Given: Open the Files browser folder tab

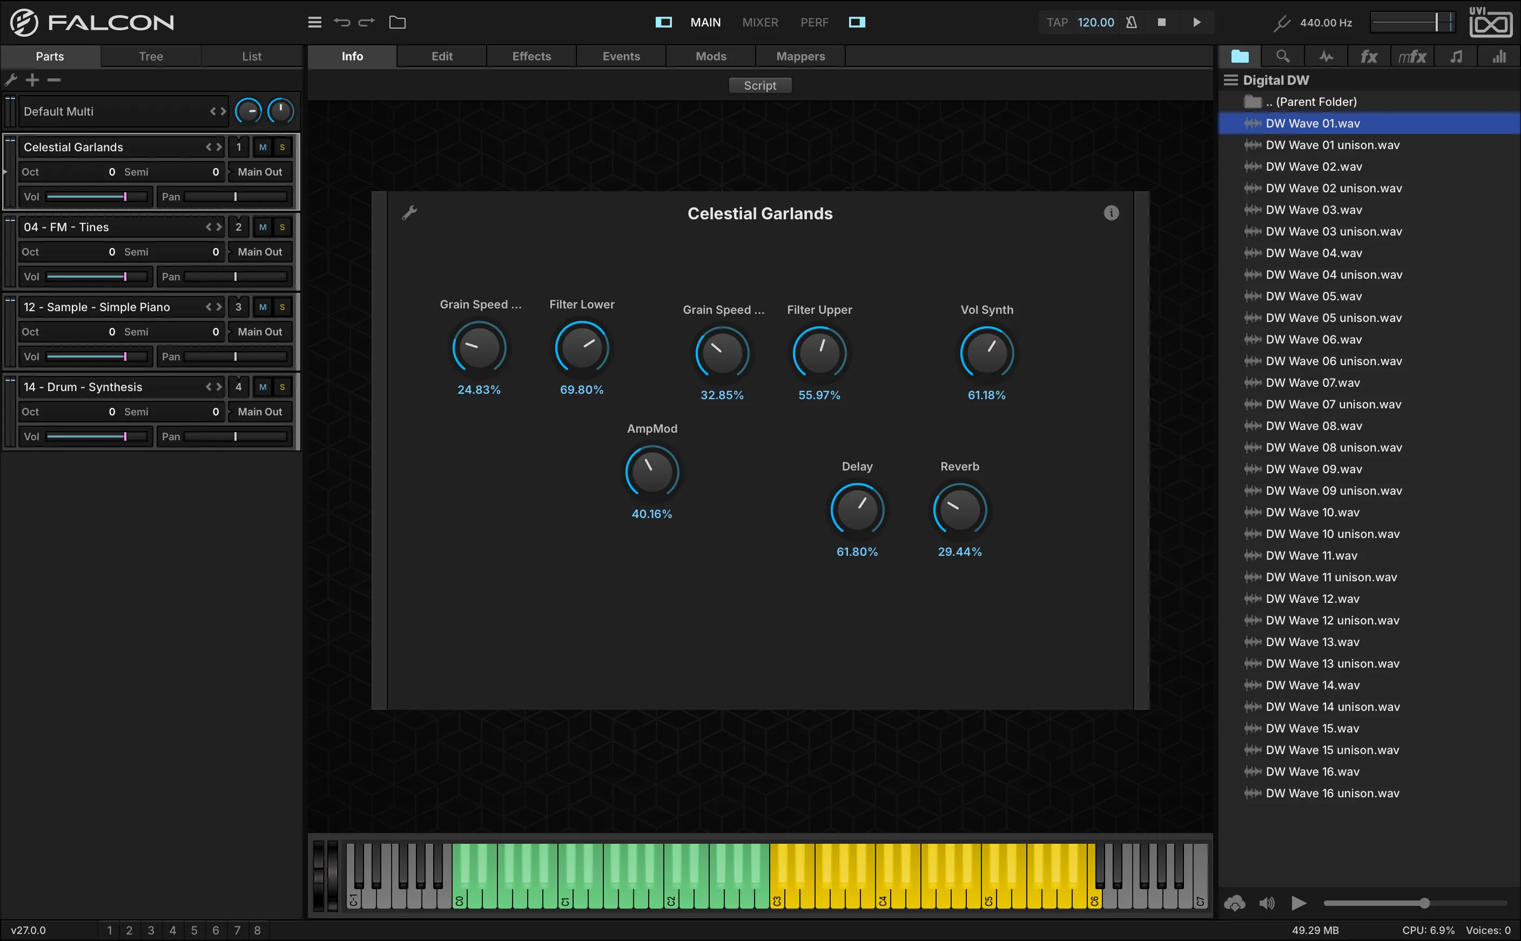Looking at the screenshot, I should coord(1240,57).
